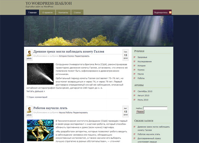Screen dimensions: 199x143
Task: Click Редактировать link for the comet post
Action: 82,56
